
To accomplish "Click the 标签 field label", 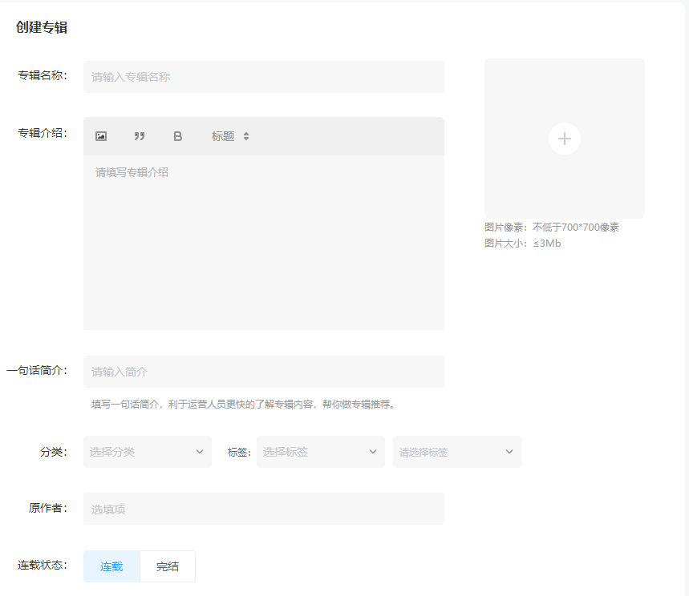I will click(239, 452).
